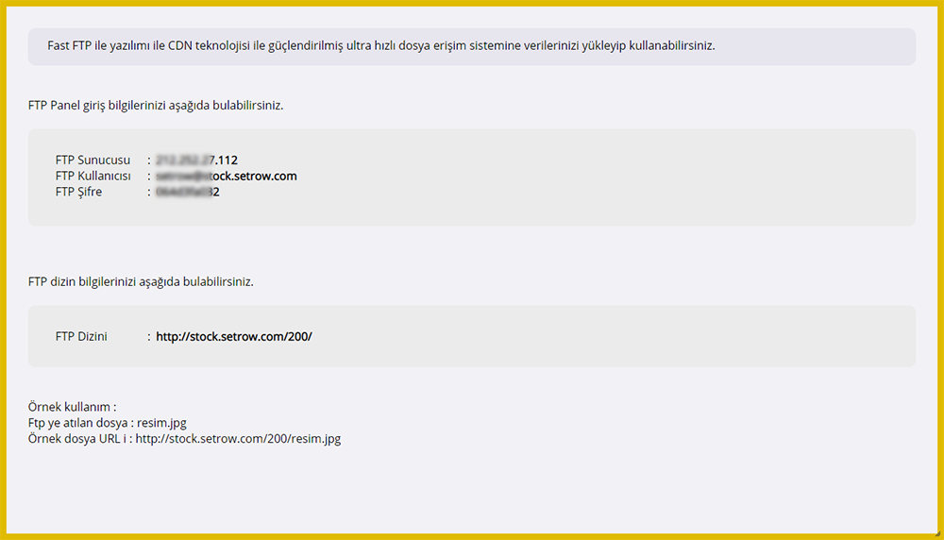Image resolution: width=944 pixels, height=540 pixels.
Task: Select the FTP server address ending in .112
Action: tap(197, 160)
